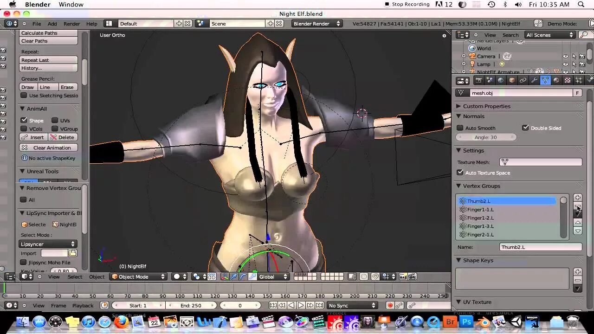The width and height of the screenshot is (594, 334).
Task: Open the Particles properties tab icon
Action: click(x=579, y=80)
